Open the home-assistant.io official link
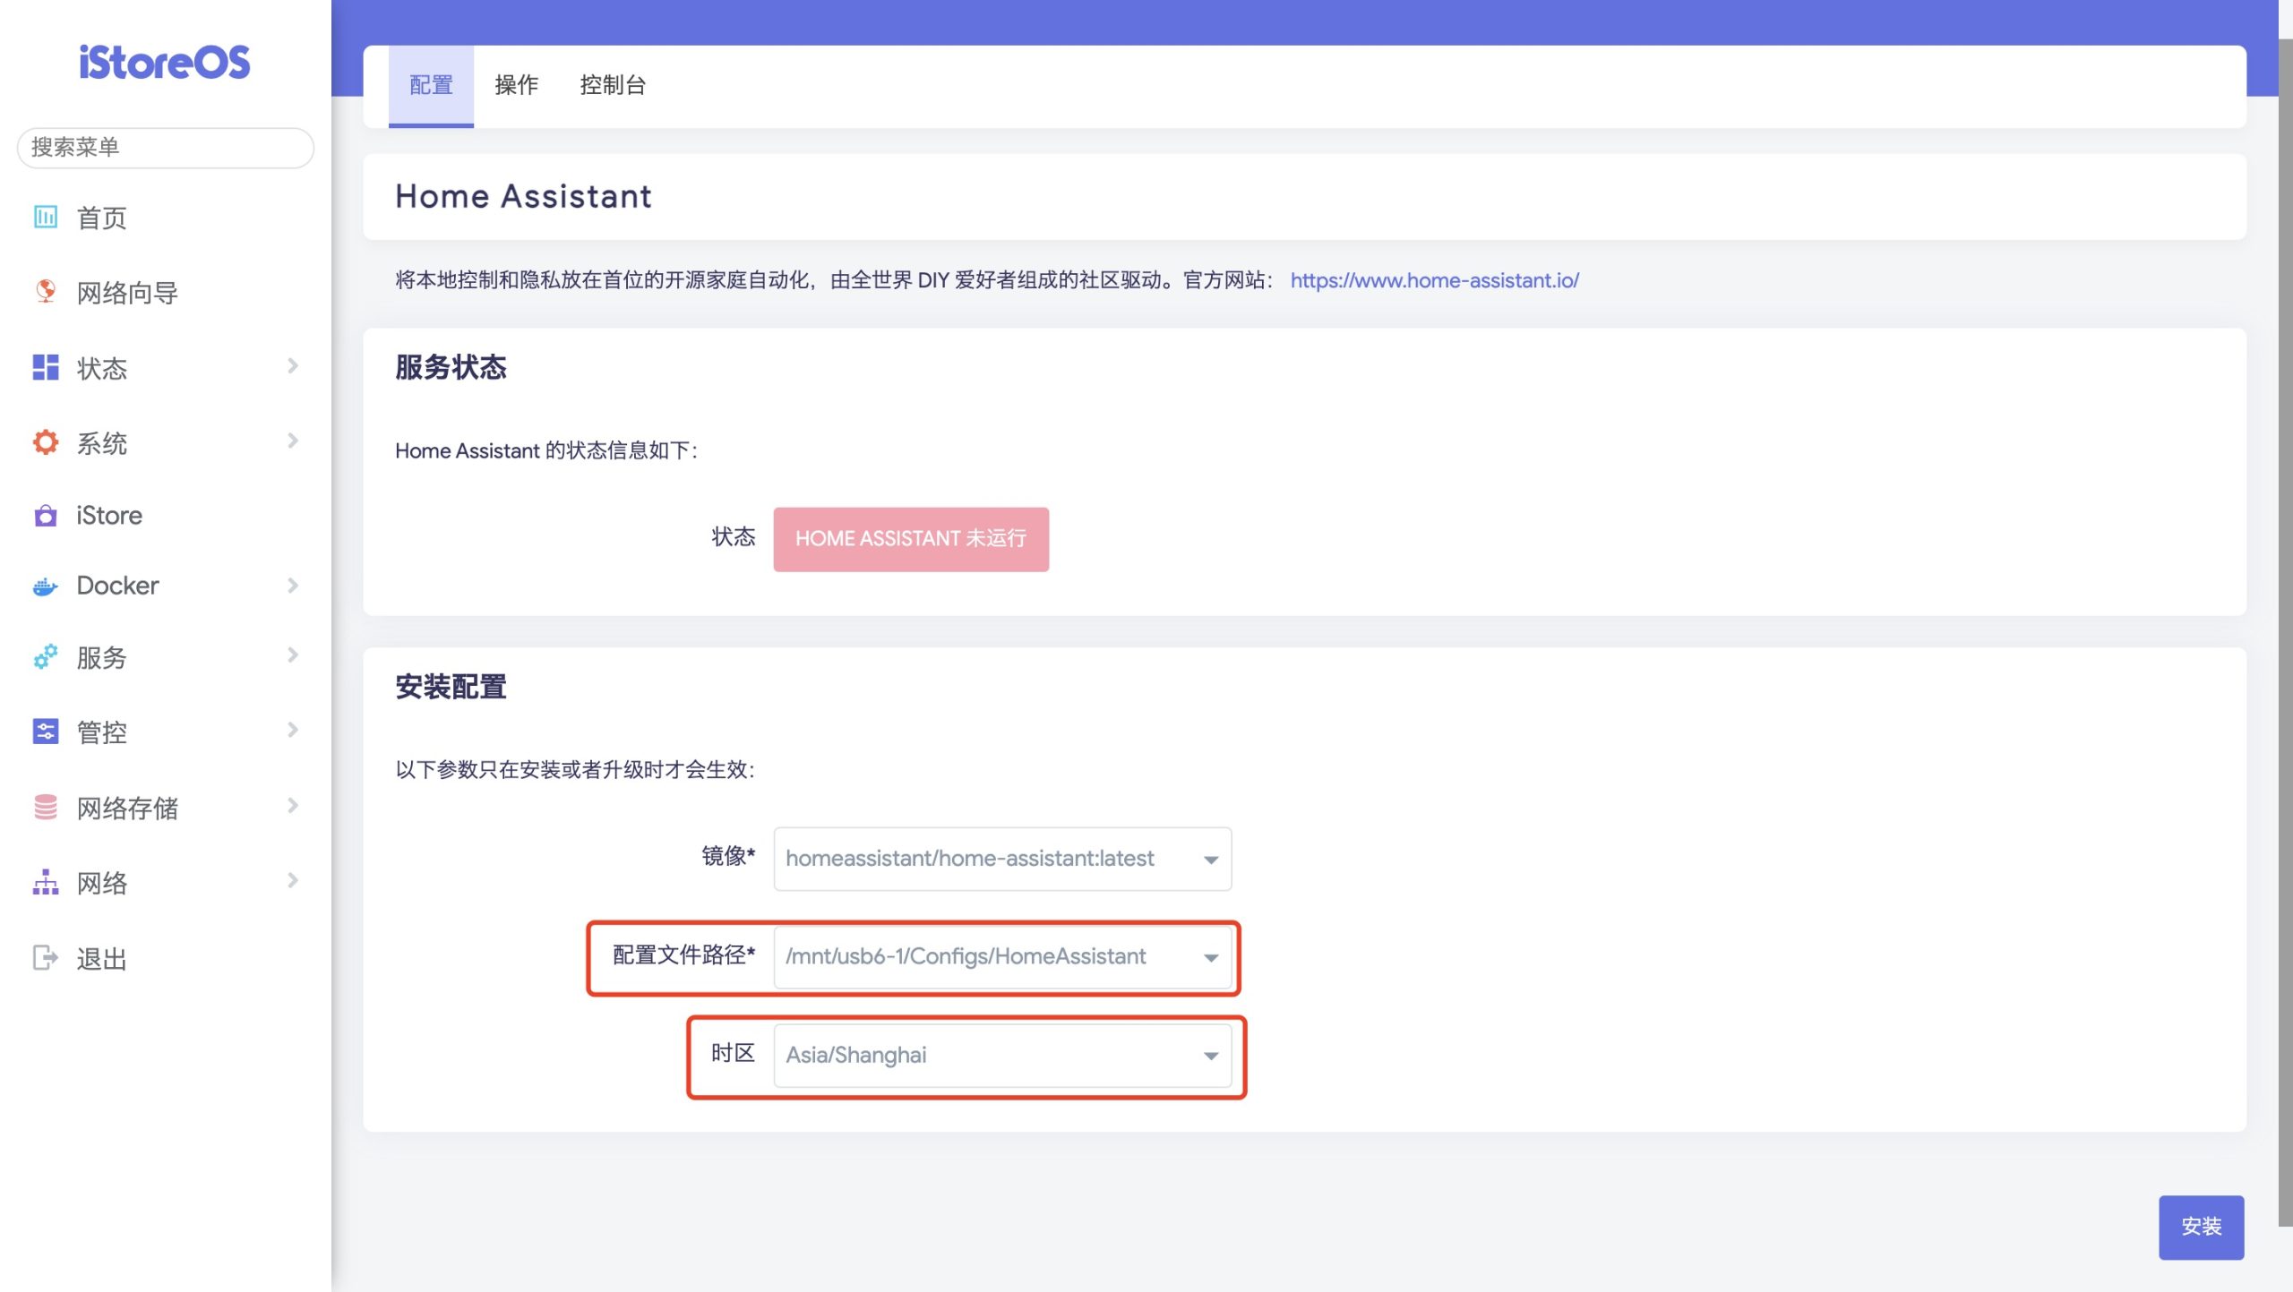Image resolution: width=2293 pixels, height=1292 pixels. tap(1434, 280)
